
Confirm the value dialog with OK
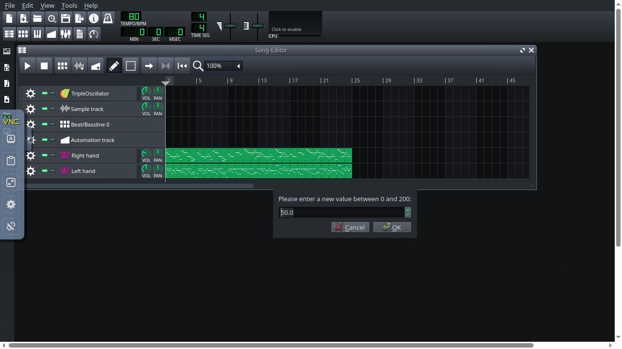pyautogui.click(x=392, y=227)
